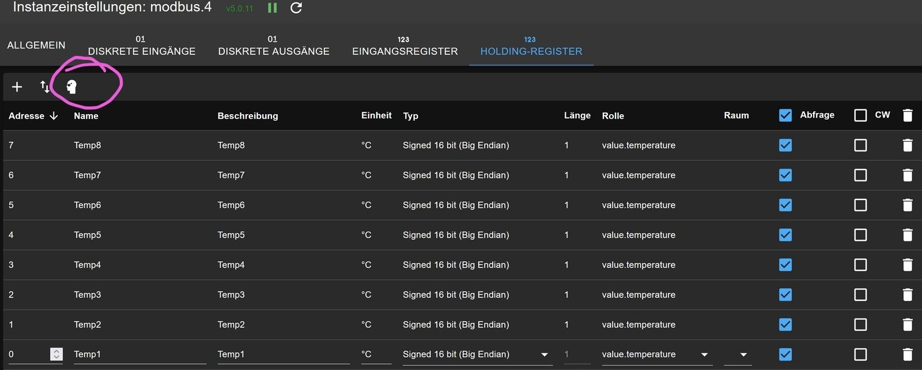Click the address stepper for row 0
Screen dimensions: 922x370
pos(56,354)
